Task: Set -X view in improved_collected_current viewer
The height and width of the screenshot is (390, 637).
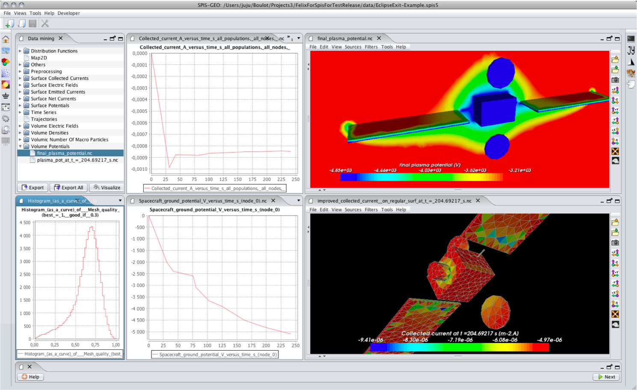Action: [615, 304]
